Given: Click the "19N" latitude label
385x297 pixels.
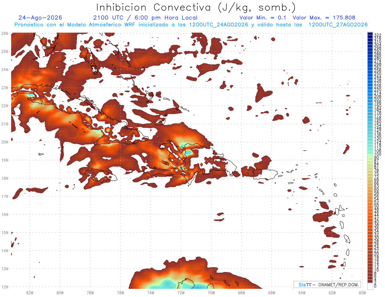Looking at the screenshot, I should pos(4,160).
